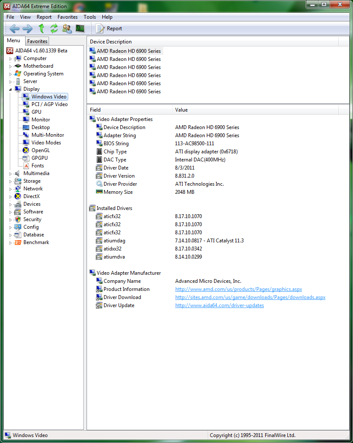Open the Report menu

click(44, 17)
